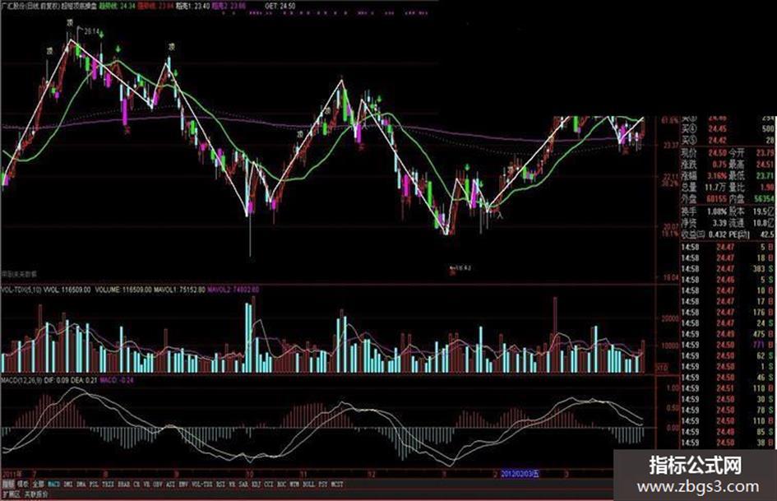The width and height of the screenshot is (777, 501).
Task: Click the 收益(一) 0.432 value
Action: pyautogui.click(x=717, y=234)
